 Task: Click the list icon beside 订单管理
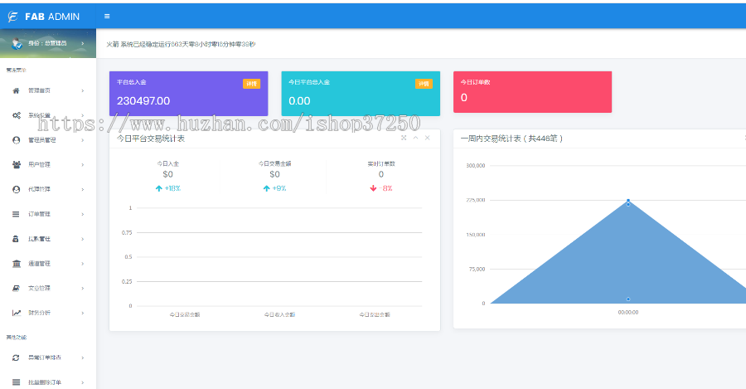click(17, 214)
